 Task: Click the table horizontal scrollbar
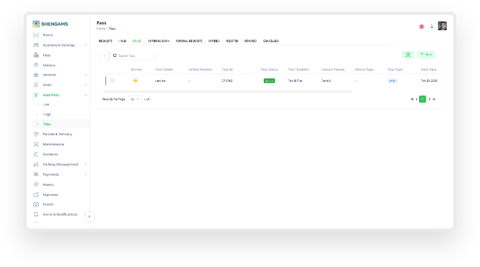[x=228, y=91]
